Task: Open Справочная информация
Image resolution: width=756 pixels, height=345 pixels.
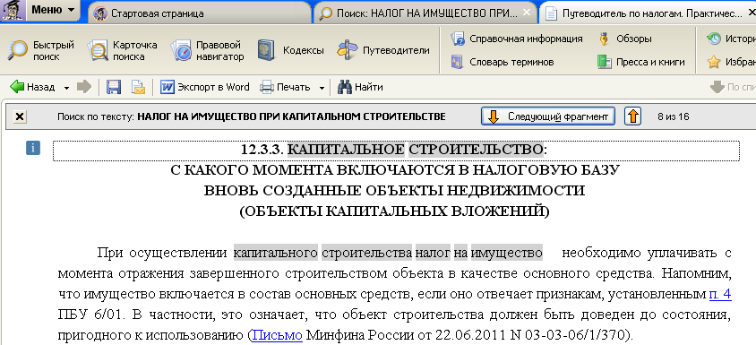Action: (516, 39)
